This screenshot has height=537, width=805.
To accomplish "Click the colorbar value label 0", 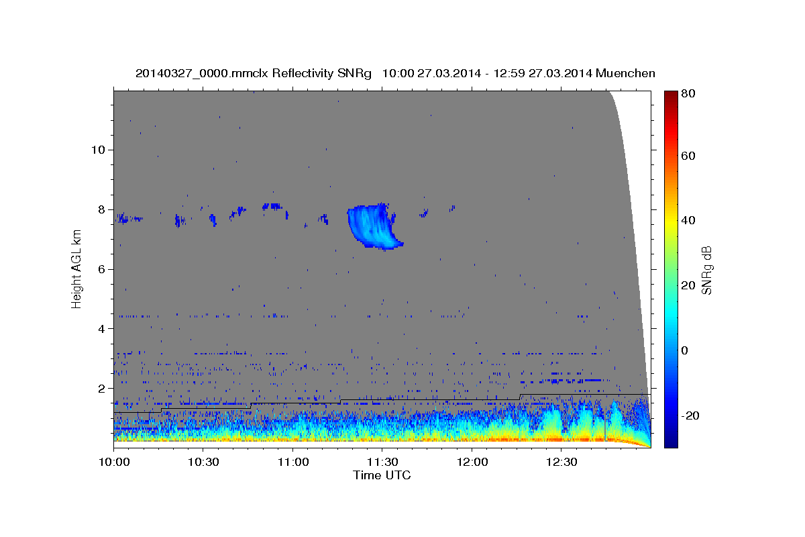I will (685, 350).
